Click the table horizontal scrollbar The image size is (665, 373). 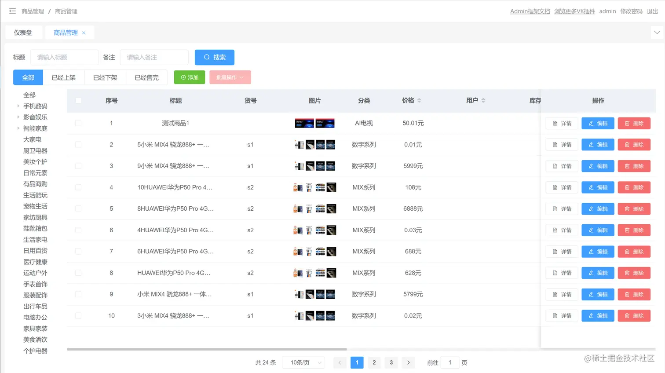[x=207, y=349]
